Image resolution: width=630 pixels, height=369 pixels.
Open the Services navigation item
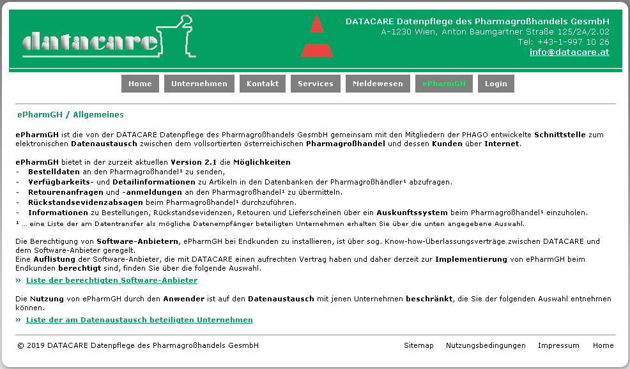pyautogui.click(x=315, y=84)
